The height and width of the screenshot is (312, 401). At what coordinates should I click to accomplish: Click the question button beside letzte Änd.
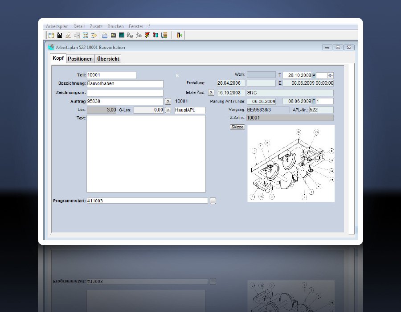(211, 93)
